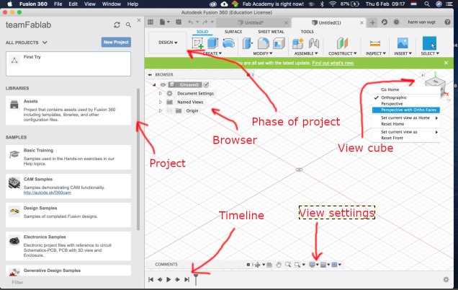Click the Select tool icon
Image resolution: width=458 pixels, height=290 pixels.
point(429,43)
